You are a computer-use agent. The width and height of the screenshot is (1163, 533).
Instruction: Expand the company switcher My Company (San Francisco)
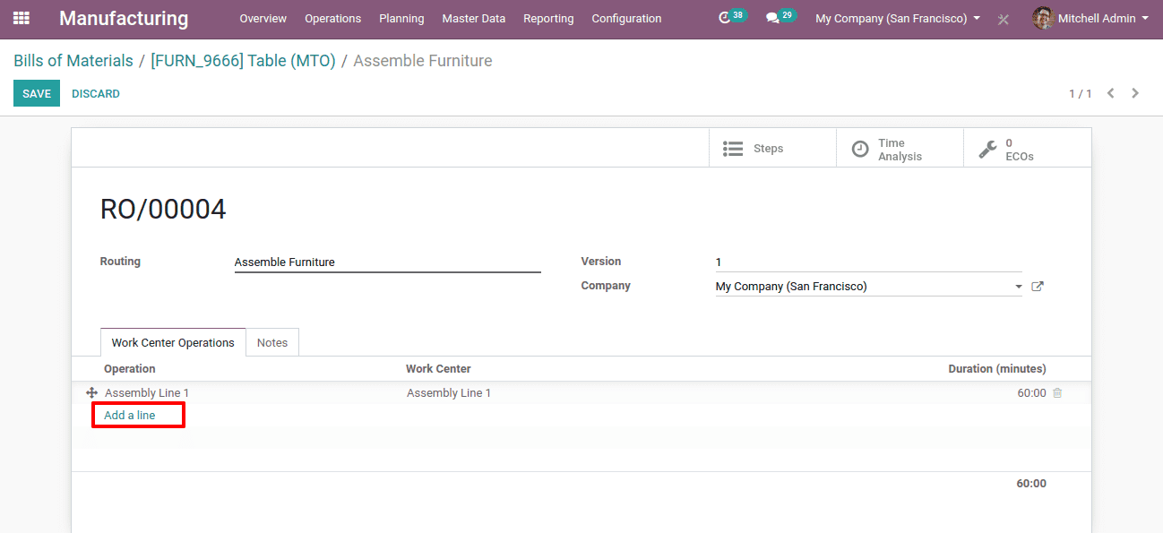coord(898,18)
